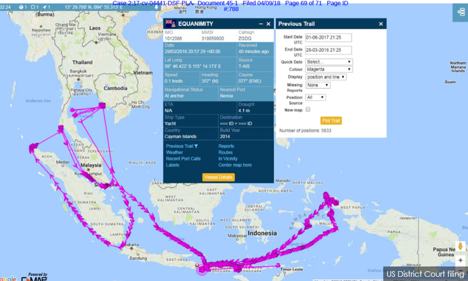Viewport: 468px width, 281px height.
Task: Click the globe counter icon in the status bar
Action: (x=21, y=7)
